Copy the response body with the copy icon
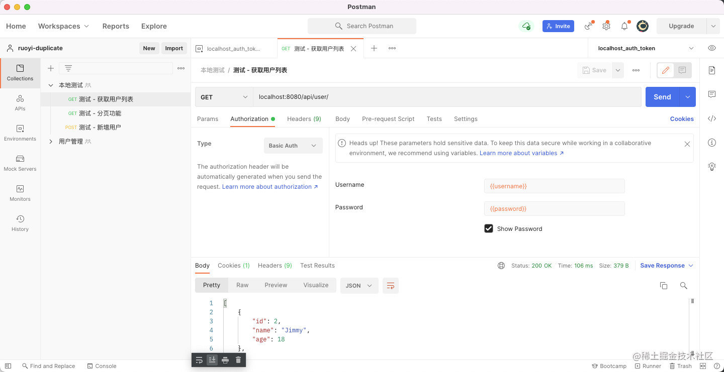 664,285
